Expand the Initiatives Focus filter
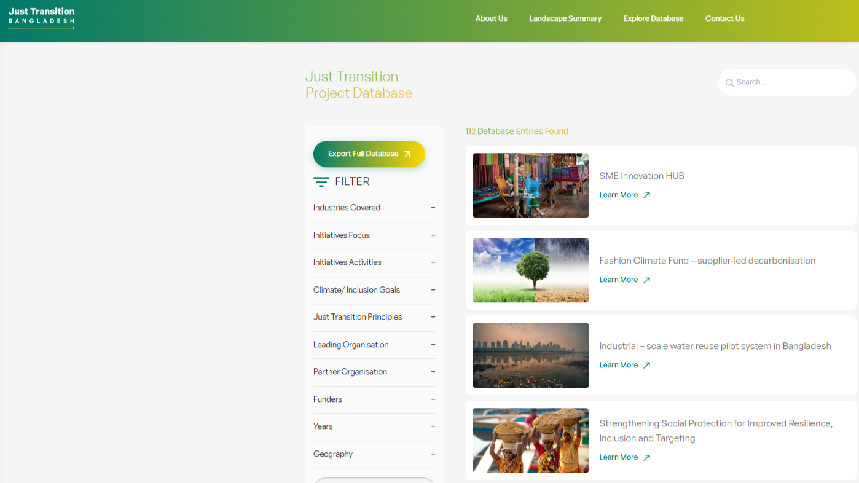859x483 pixels. (x=433, y=235)
